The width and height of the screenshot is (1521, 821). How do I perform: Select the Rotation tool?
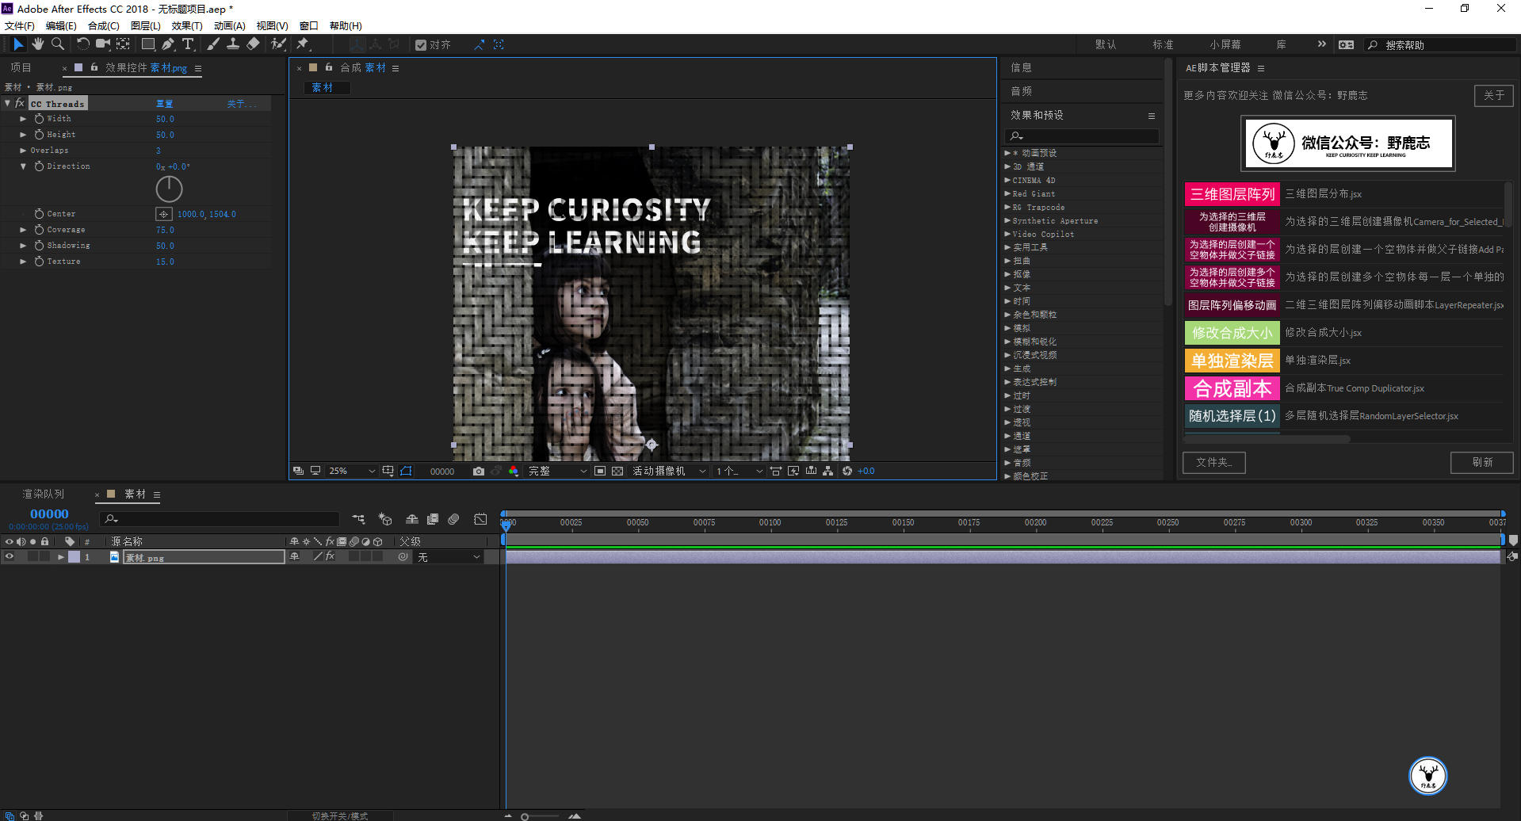pyautogui.click(x=82, y=44)
